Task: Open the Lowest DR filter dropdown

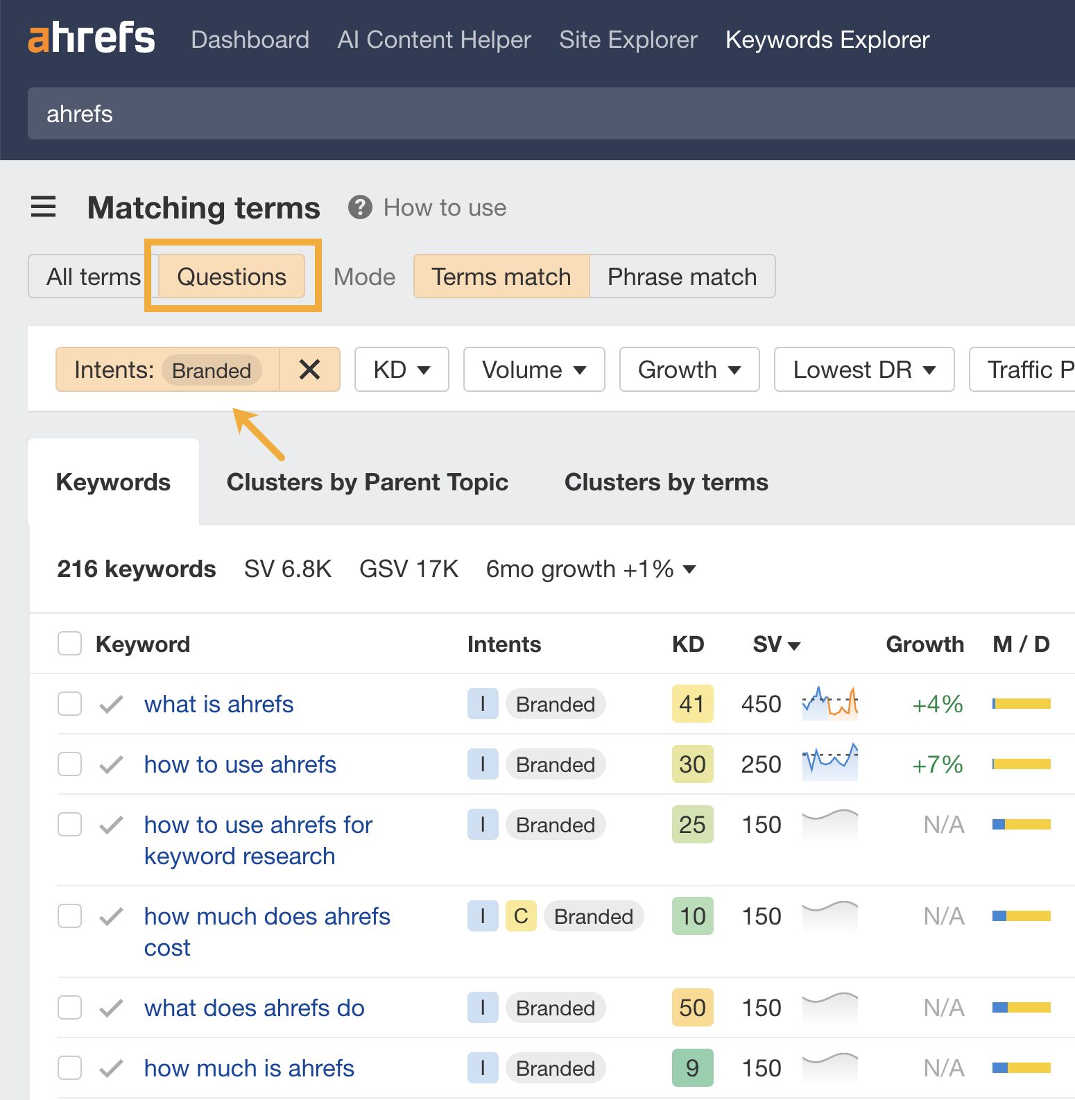Action: point(863,370)
